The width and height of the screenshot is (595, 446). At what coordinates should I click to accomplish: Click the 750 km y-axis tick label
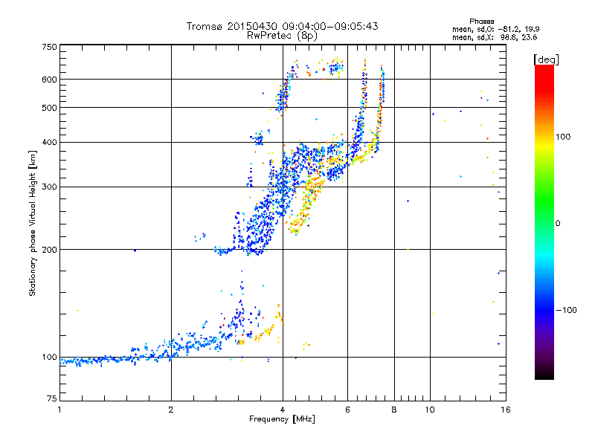50,47
